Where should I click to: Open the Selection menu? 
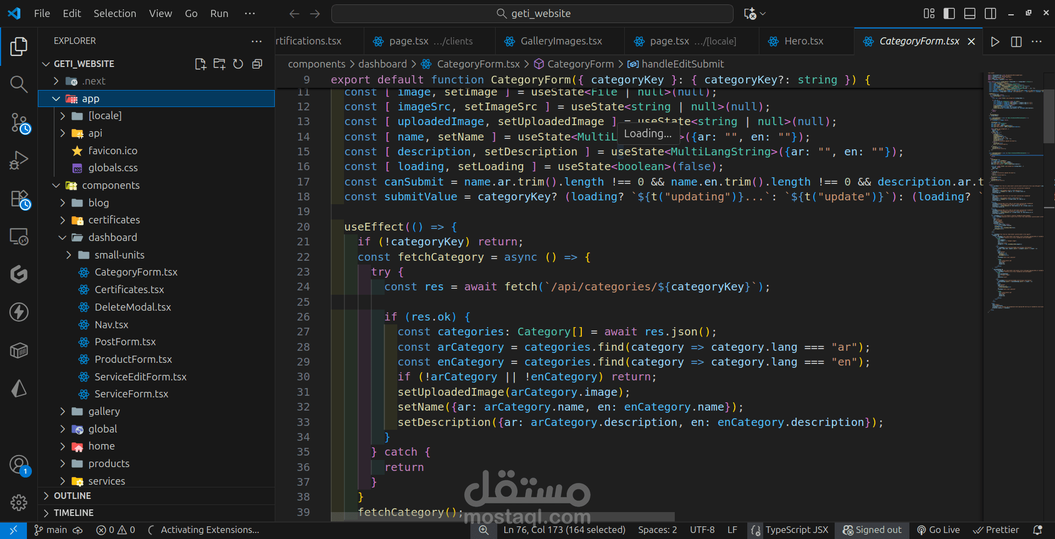pyautogui.click(x=115, y=14)
